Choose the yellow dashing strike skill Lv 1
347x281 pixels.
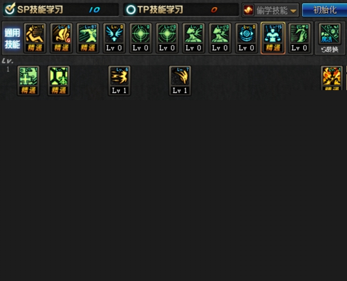point(119,81)
